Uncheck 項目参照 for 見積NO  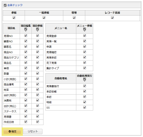(38, 36)
